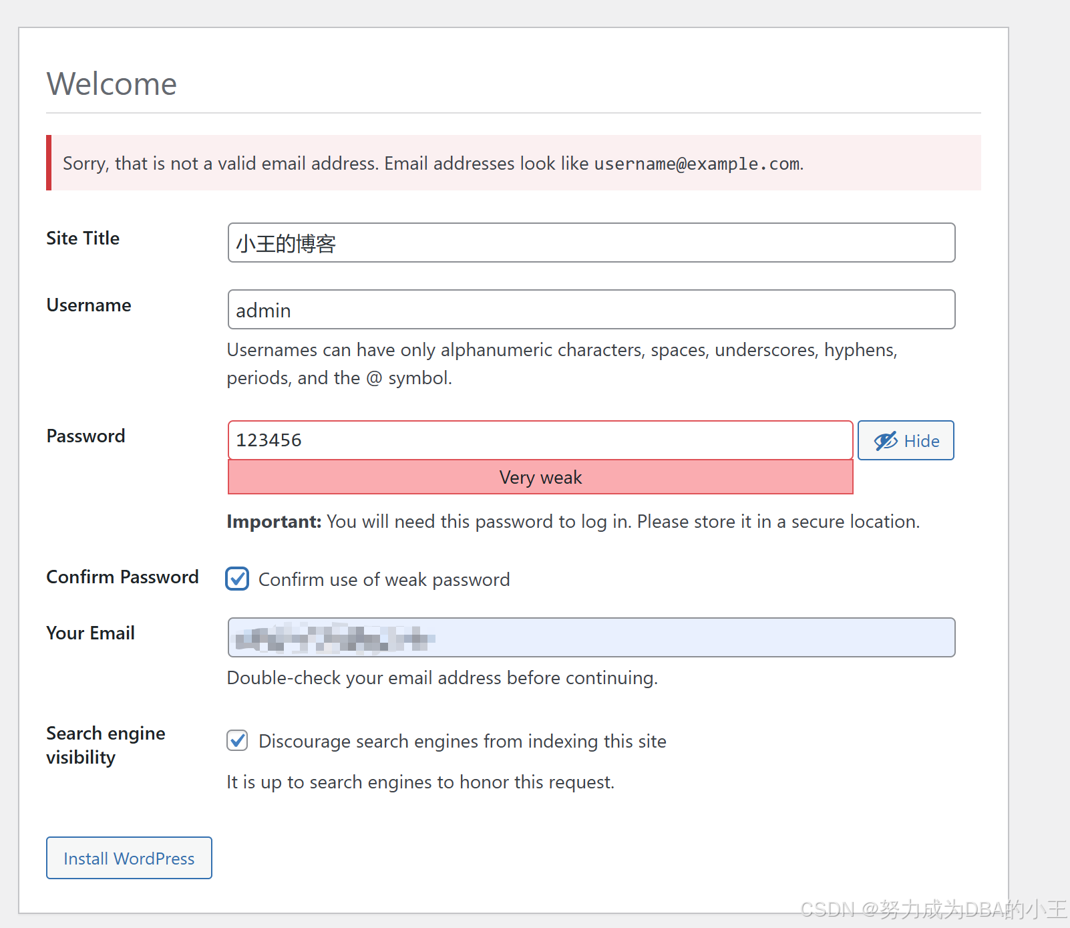1070x928 pixels.
Task: Toggle Discourage search engines from indexing checkbox
Action: (237, 740)
